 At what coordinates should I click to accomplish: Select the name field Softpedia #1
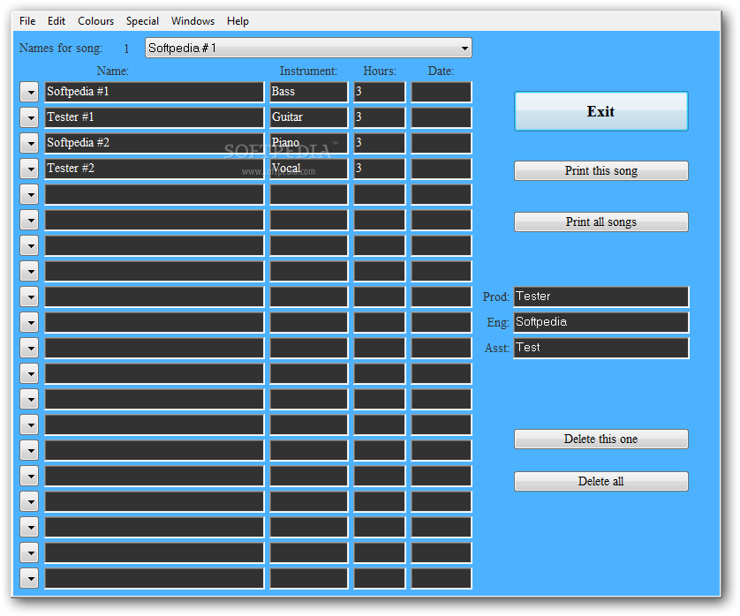155,92
